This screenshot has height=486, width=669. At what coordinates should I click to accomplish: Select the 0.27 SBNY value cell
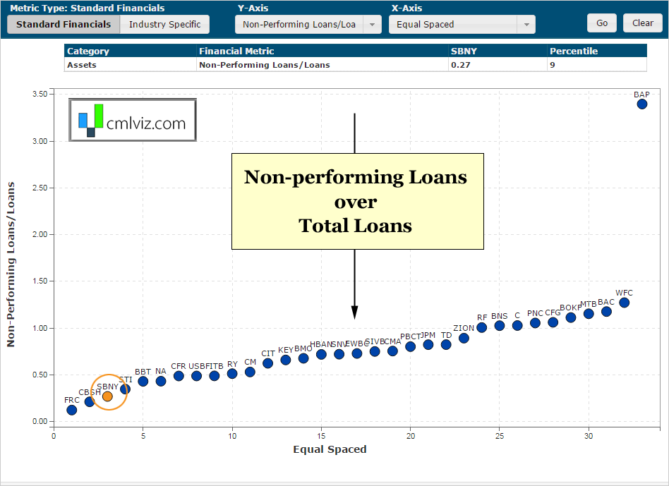click(498, 65)
